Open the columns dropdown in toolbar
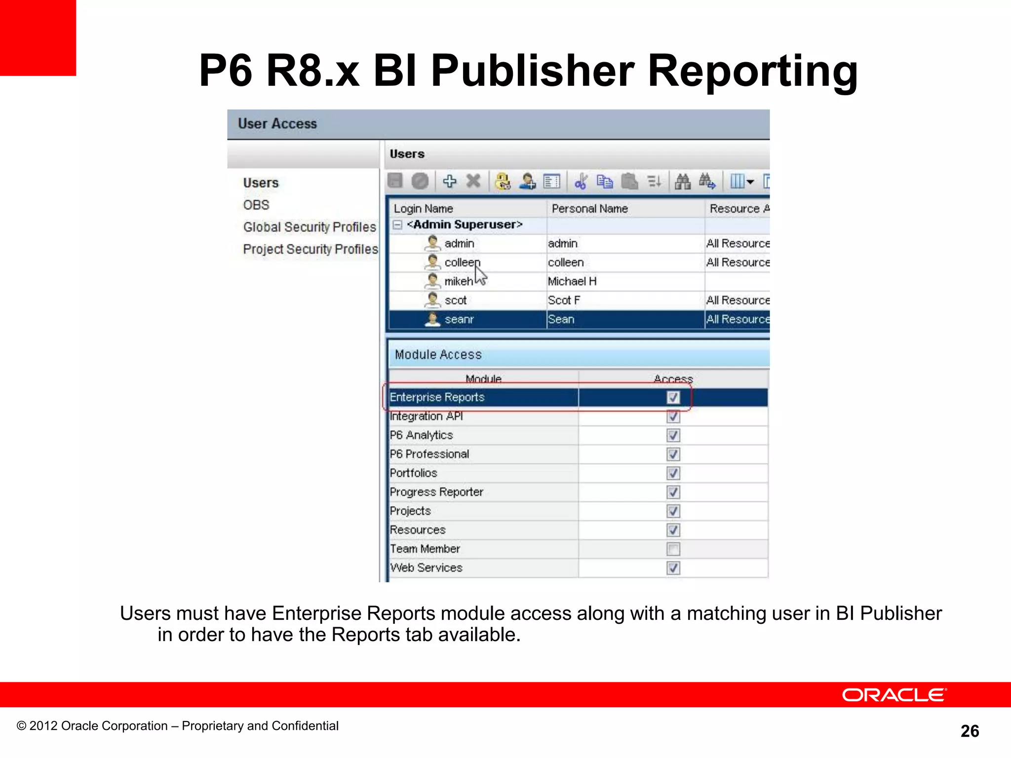This screenshot has height=758, width=1011. (742, 182)
